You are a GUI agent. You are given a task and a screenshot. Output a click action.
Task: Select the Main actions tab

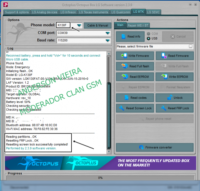click(120, 25)
